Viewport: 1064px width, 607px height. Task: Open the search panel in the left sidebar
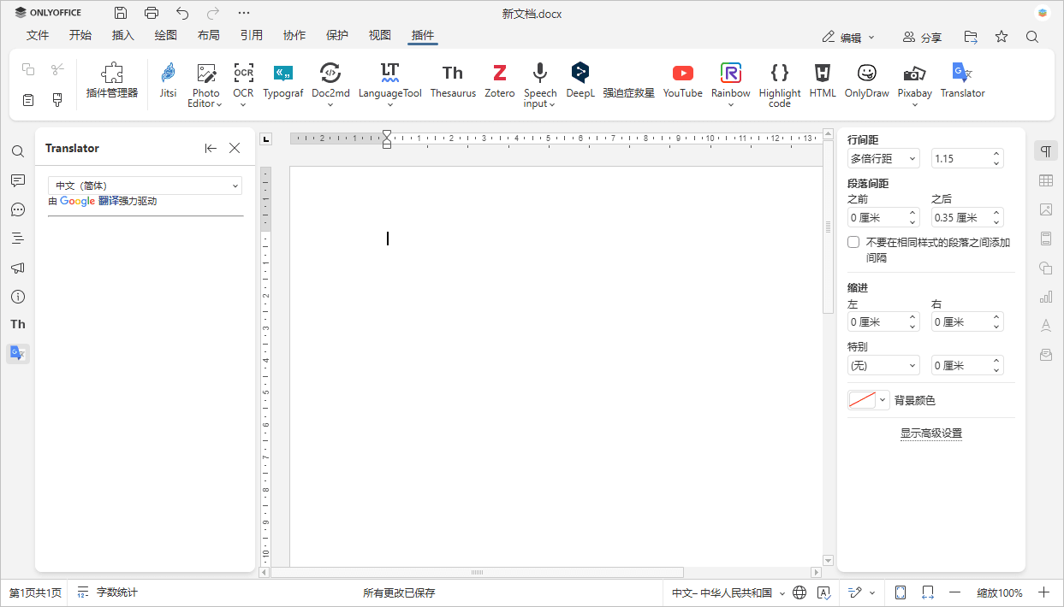[x=17, y=151]
